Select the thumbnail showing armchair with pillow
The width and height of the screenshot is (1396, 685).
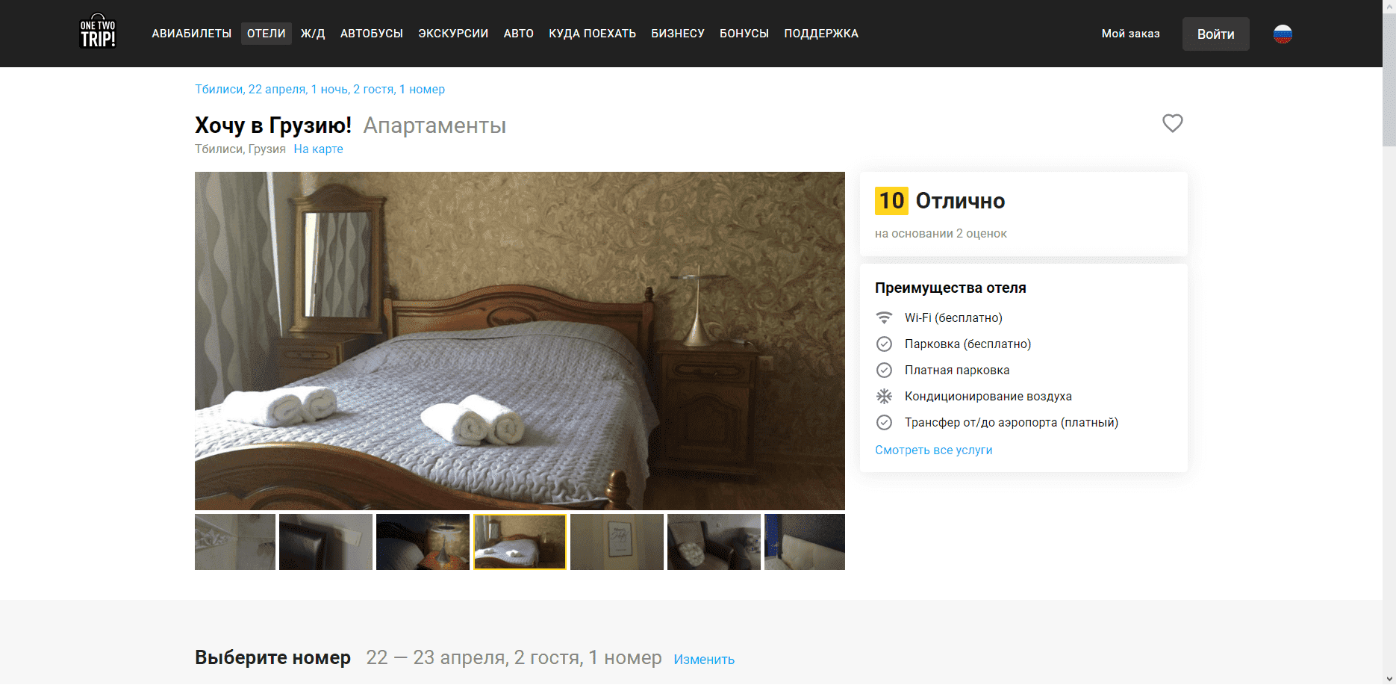714,542
